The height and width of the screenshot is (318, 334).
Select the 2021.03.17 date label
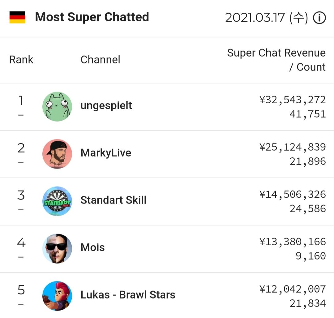[266, 17]
